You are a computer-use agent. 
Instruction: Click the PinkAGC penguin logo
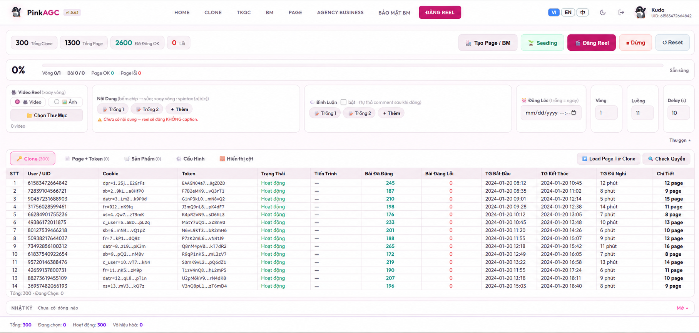click(x=17, y=12)
